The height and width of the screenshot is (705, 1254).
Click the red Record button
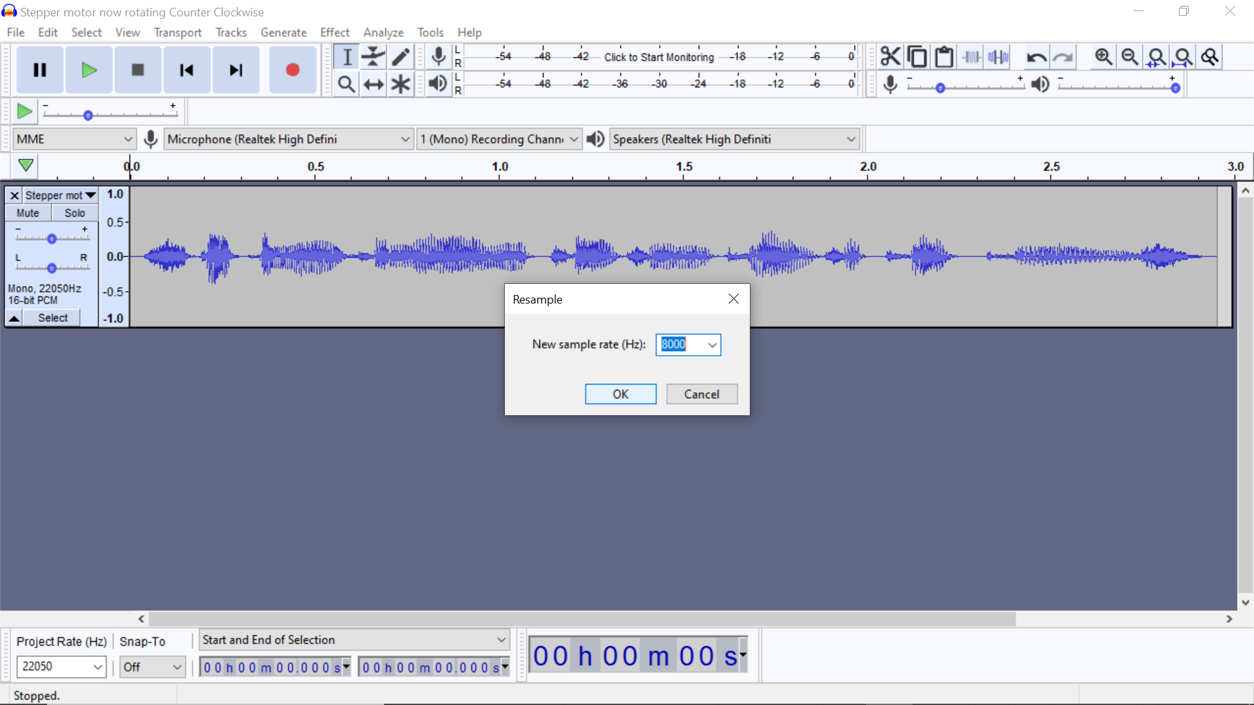point(293,70)
